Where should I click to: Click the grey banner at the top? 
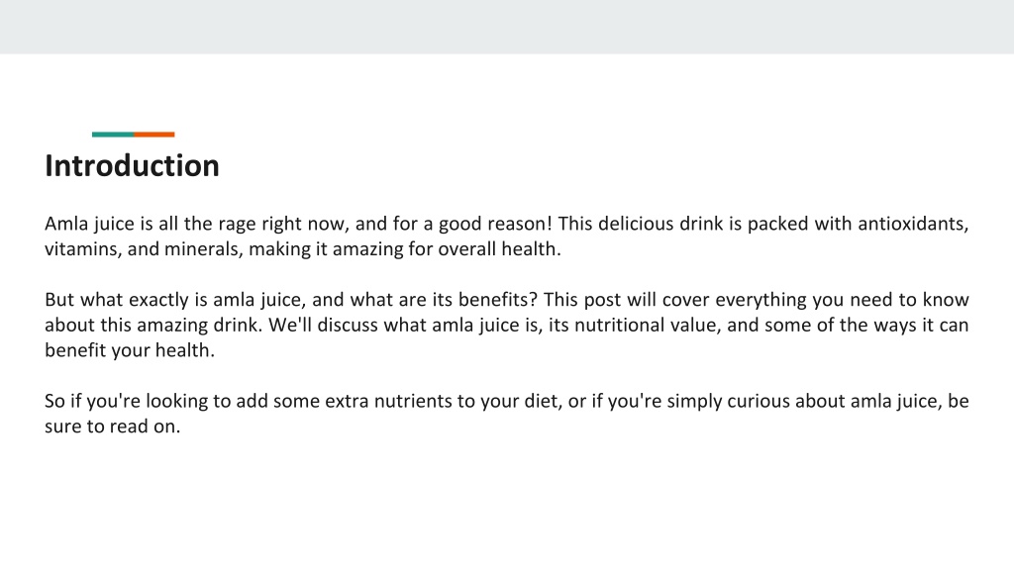tap(507, 27)
